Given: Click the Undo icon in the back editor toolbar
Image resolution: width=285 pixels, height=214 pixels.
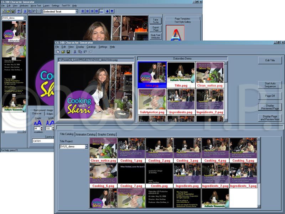Looking at the screenshot, I should tap(39, 11).
